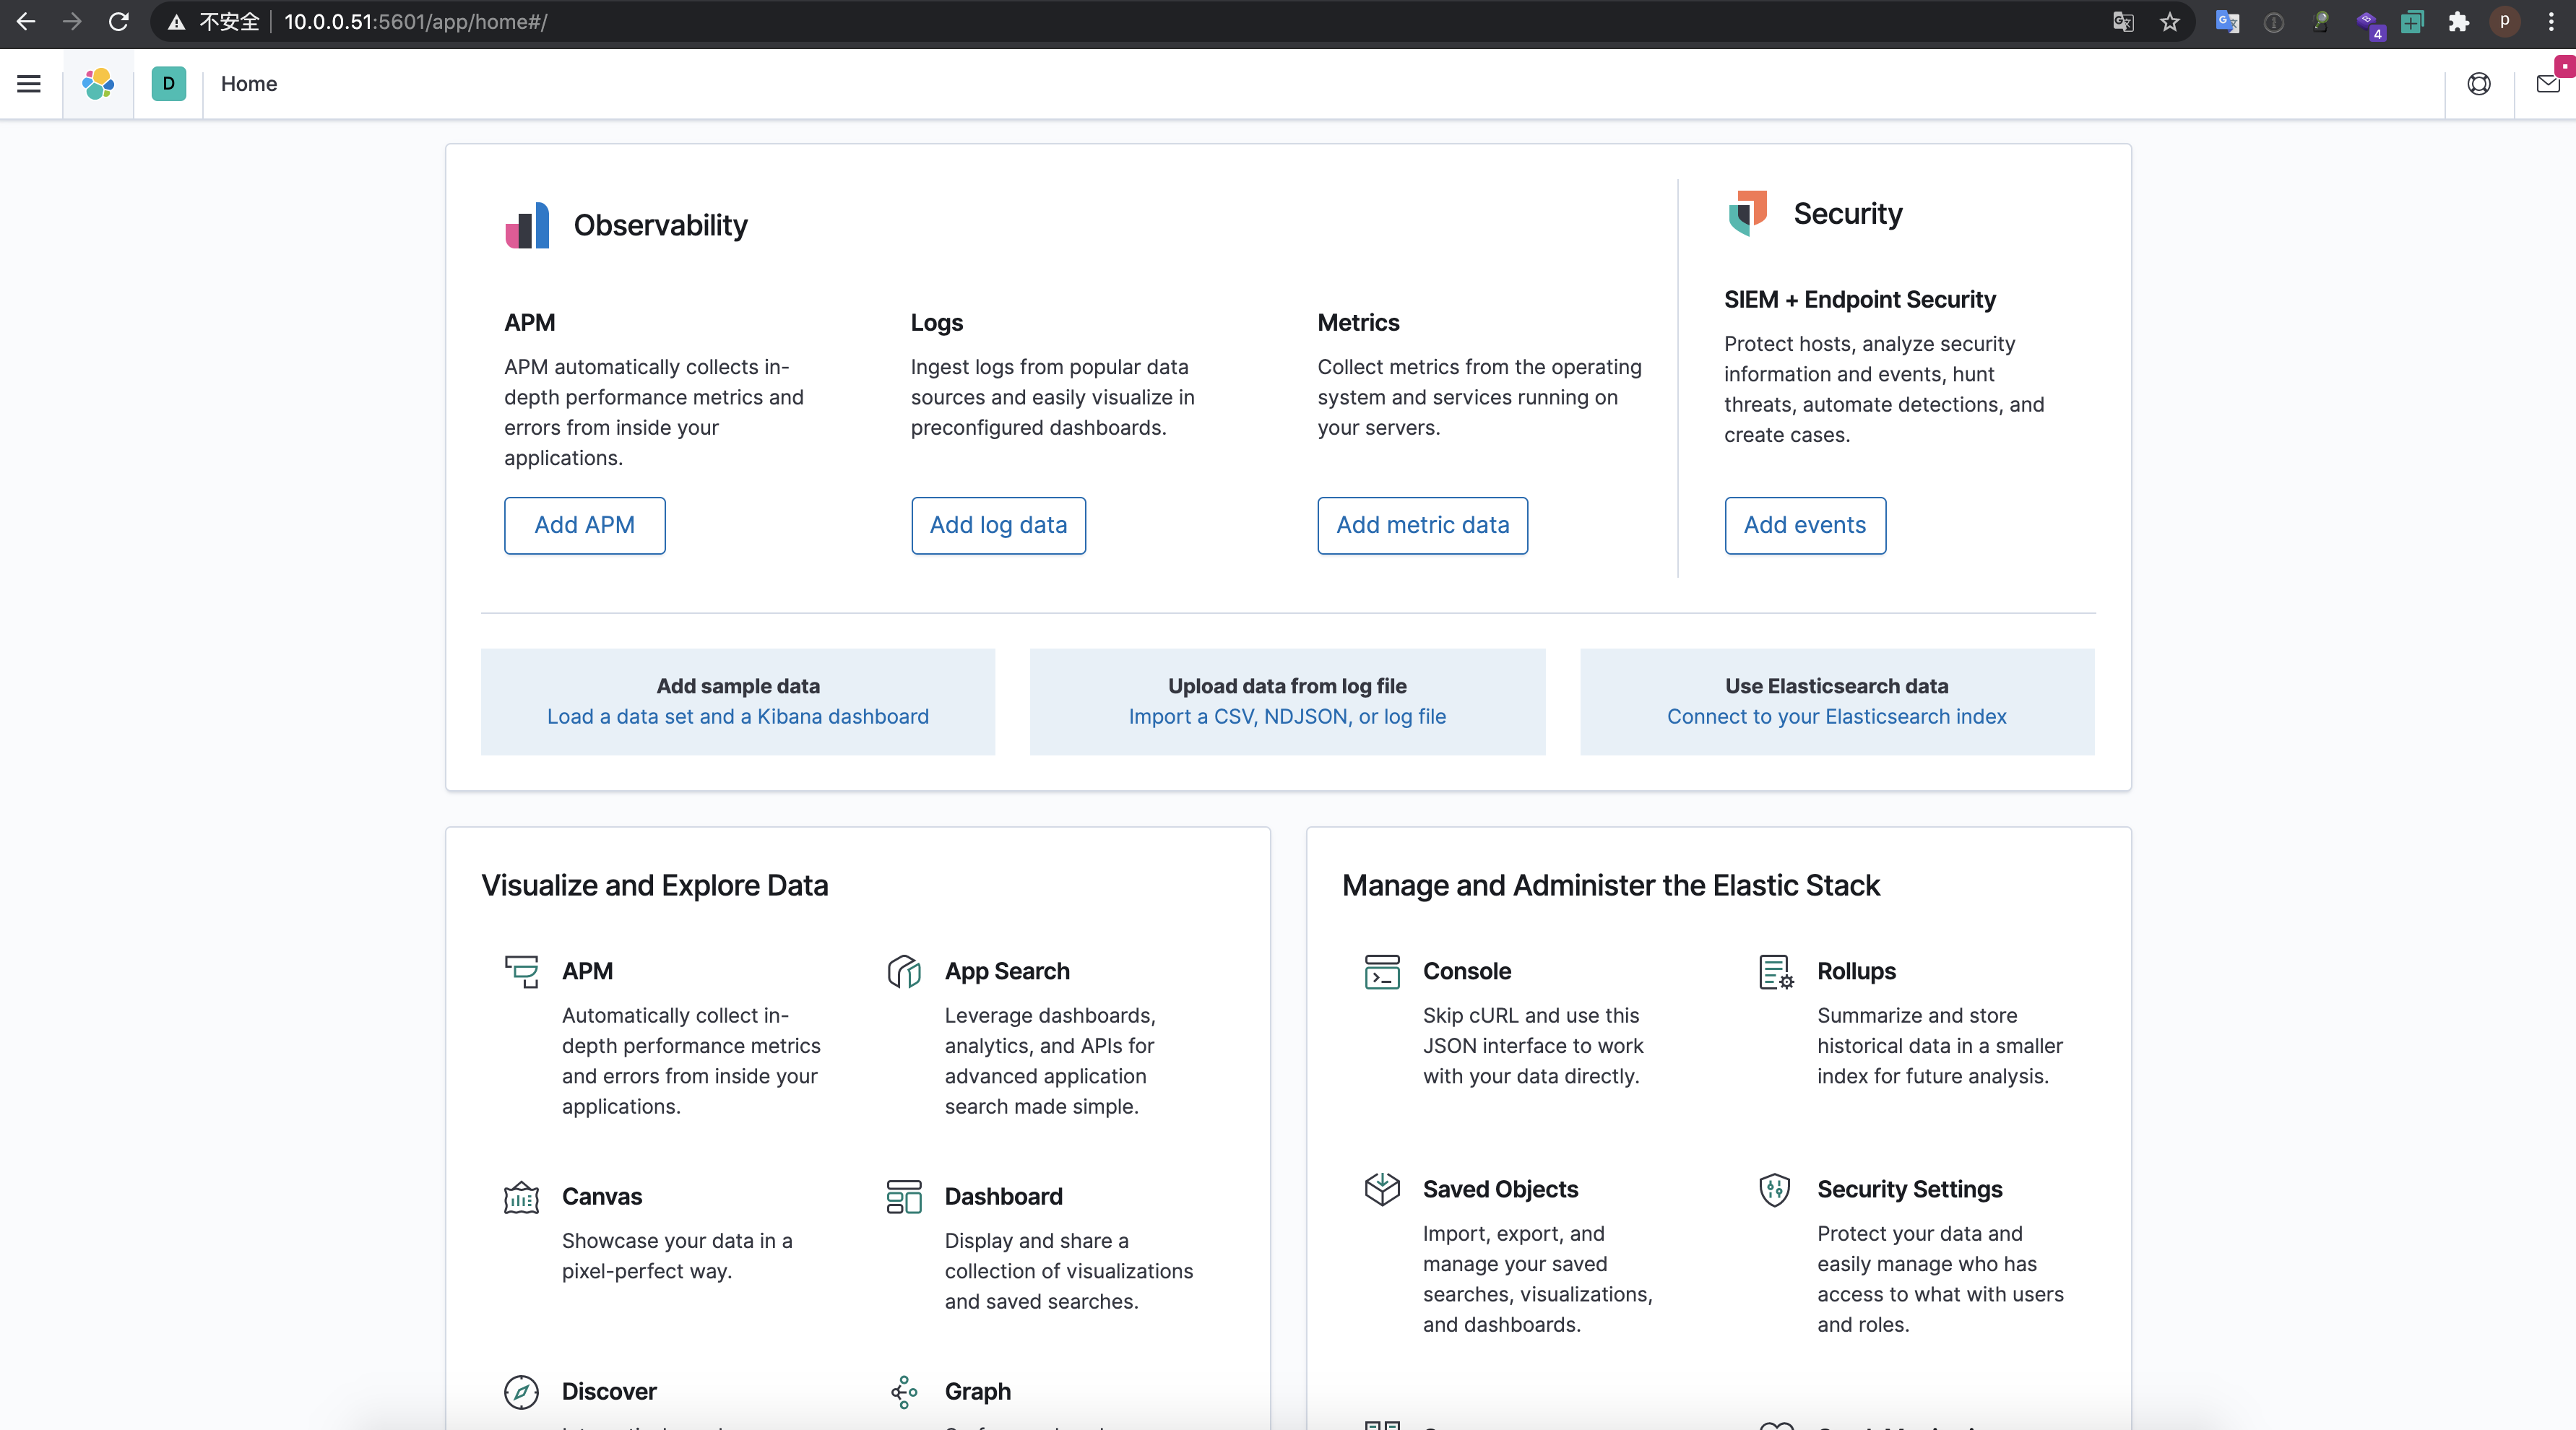The width and height of the screenshot is (2576, 1430).
Task: Click 'Manage and Administer the Elastic Stack' heading
Action: click(1610, 886)
